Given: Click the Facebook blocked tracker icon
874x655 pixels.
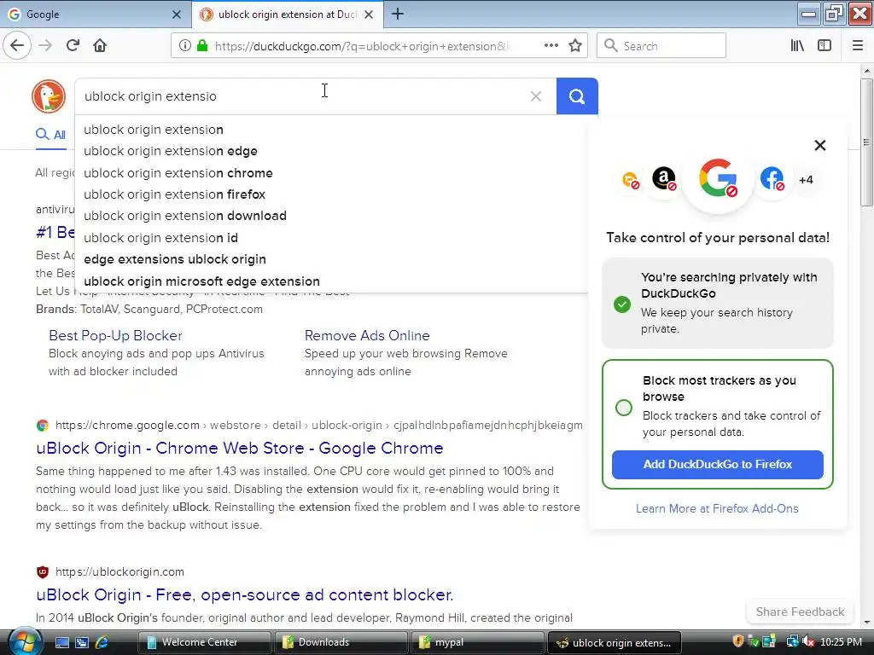Looking at the screenshot, I should [x=772, y=179].
